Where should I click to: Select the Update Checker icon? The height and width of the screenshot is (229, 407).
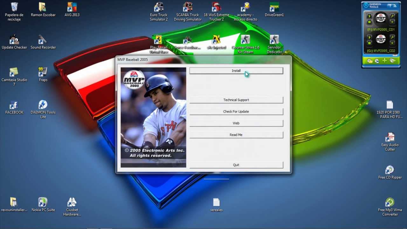(x=14, y=42)
